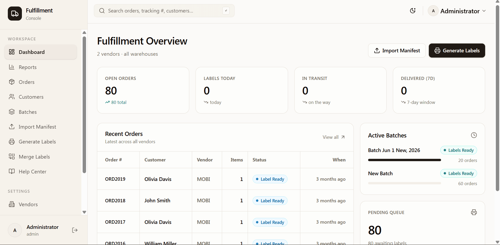Click the search box enter key hint icon
This screenshot has width=500, height=245.
[x=226, y=11]
